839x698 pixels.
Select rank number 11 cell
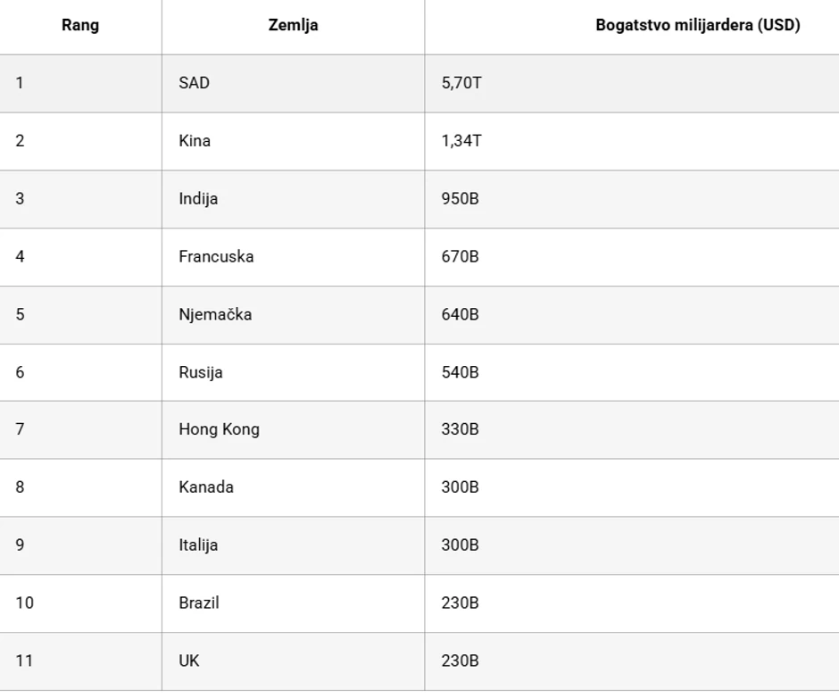(x=24, y=661)
